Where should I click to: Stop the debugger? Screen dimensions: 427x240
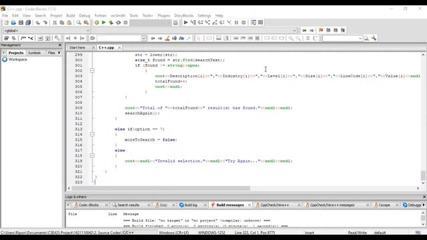[244, 23]
